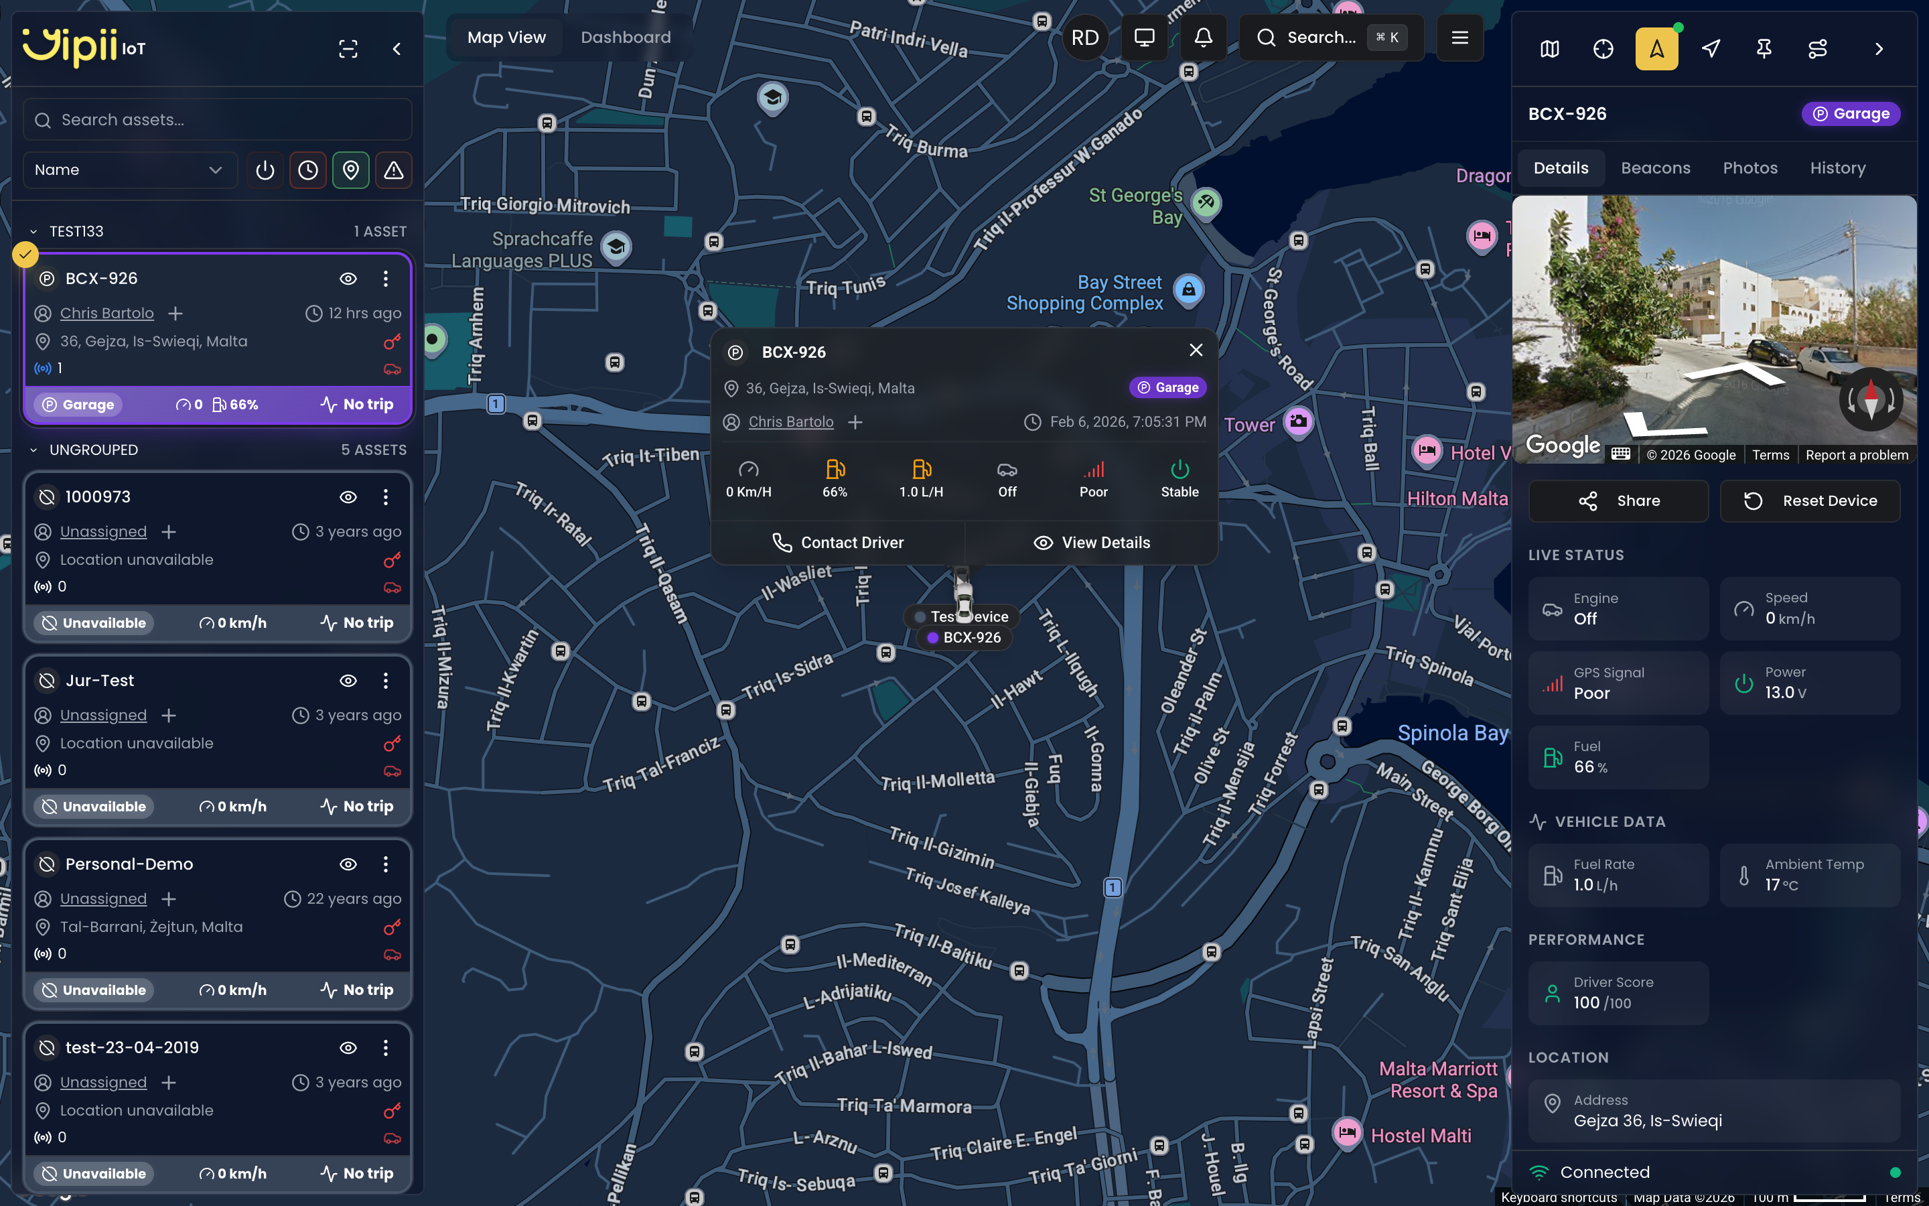Open Street View Terms link

[x=1770, y=455]
